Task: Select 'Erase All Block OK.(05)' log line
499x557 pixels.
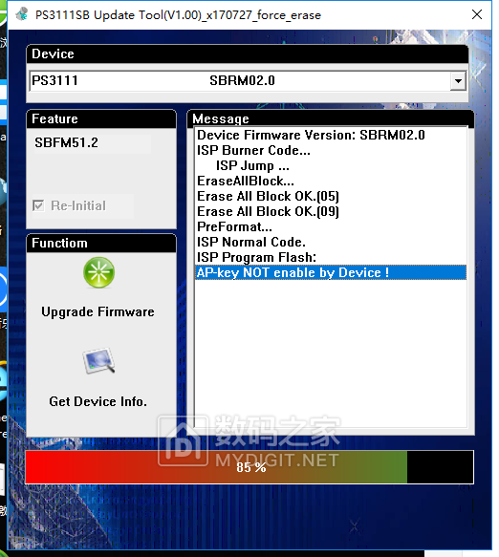Action: 268,196
